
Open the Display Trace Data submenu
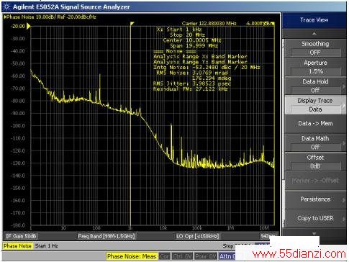click(x=315, y=105)
